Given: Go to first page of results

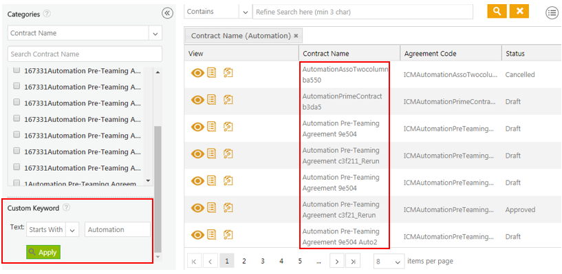Looking at the screenshot, I should 194,261.
